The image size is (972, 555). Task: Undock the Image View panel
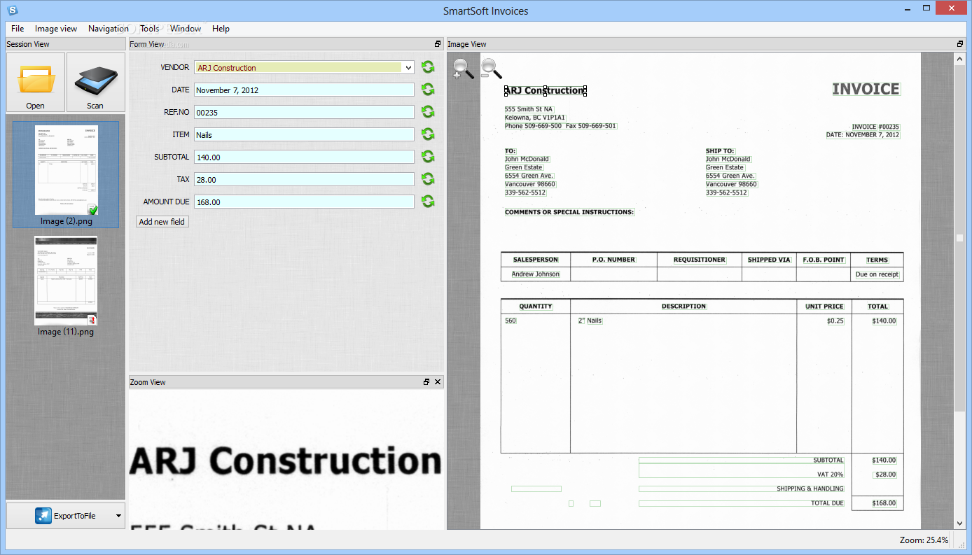click(960, 44)
